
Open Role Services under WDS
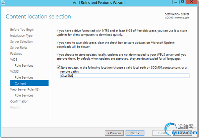(24, 65)
